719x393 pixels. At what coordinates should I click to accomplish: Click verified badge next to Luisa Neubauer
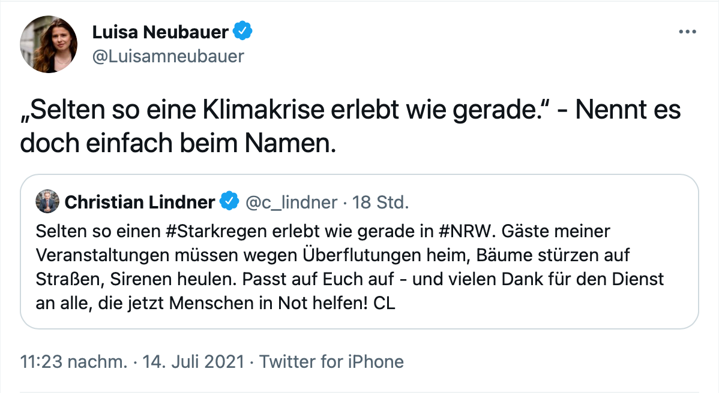coord(242,32)
